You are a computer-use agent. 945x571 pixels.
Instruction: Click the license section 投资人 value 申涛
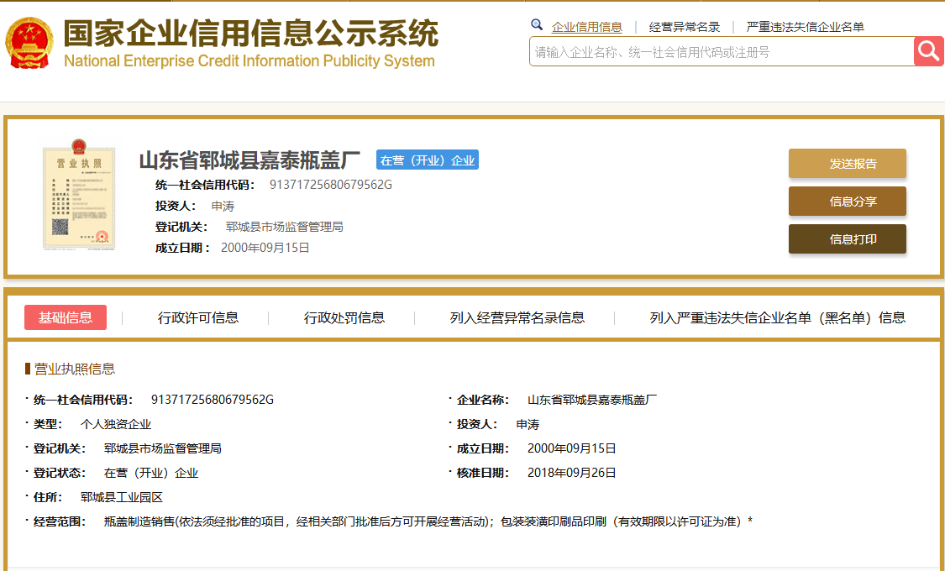(528, 424)
